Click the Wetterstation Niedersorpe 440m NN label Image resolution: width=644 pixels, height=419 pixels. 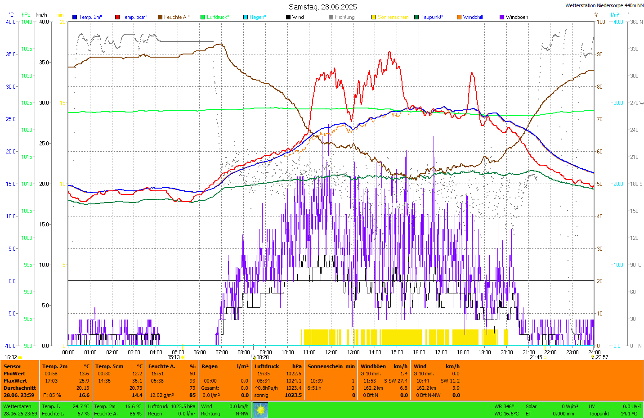[604, 6]
